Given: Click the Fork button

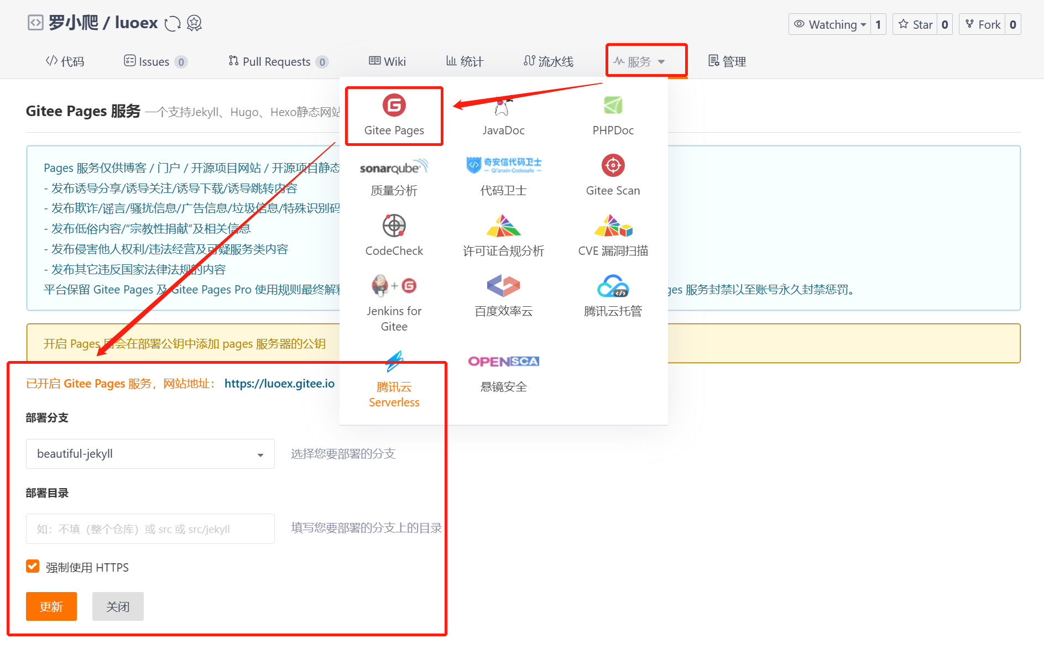Looking at the screenshot, I should (x=983, y=24).
